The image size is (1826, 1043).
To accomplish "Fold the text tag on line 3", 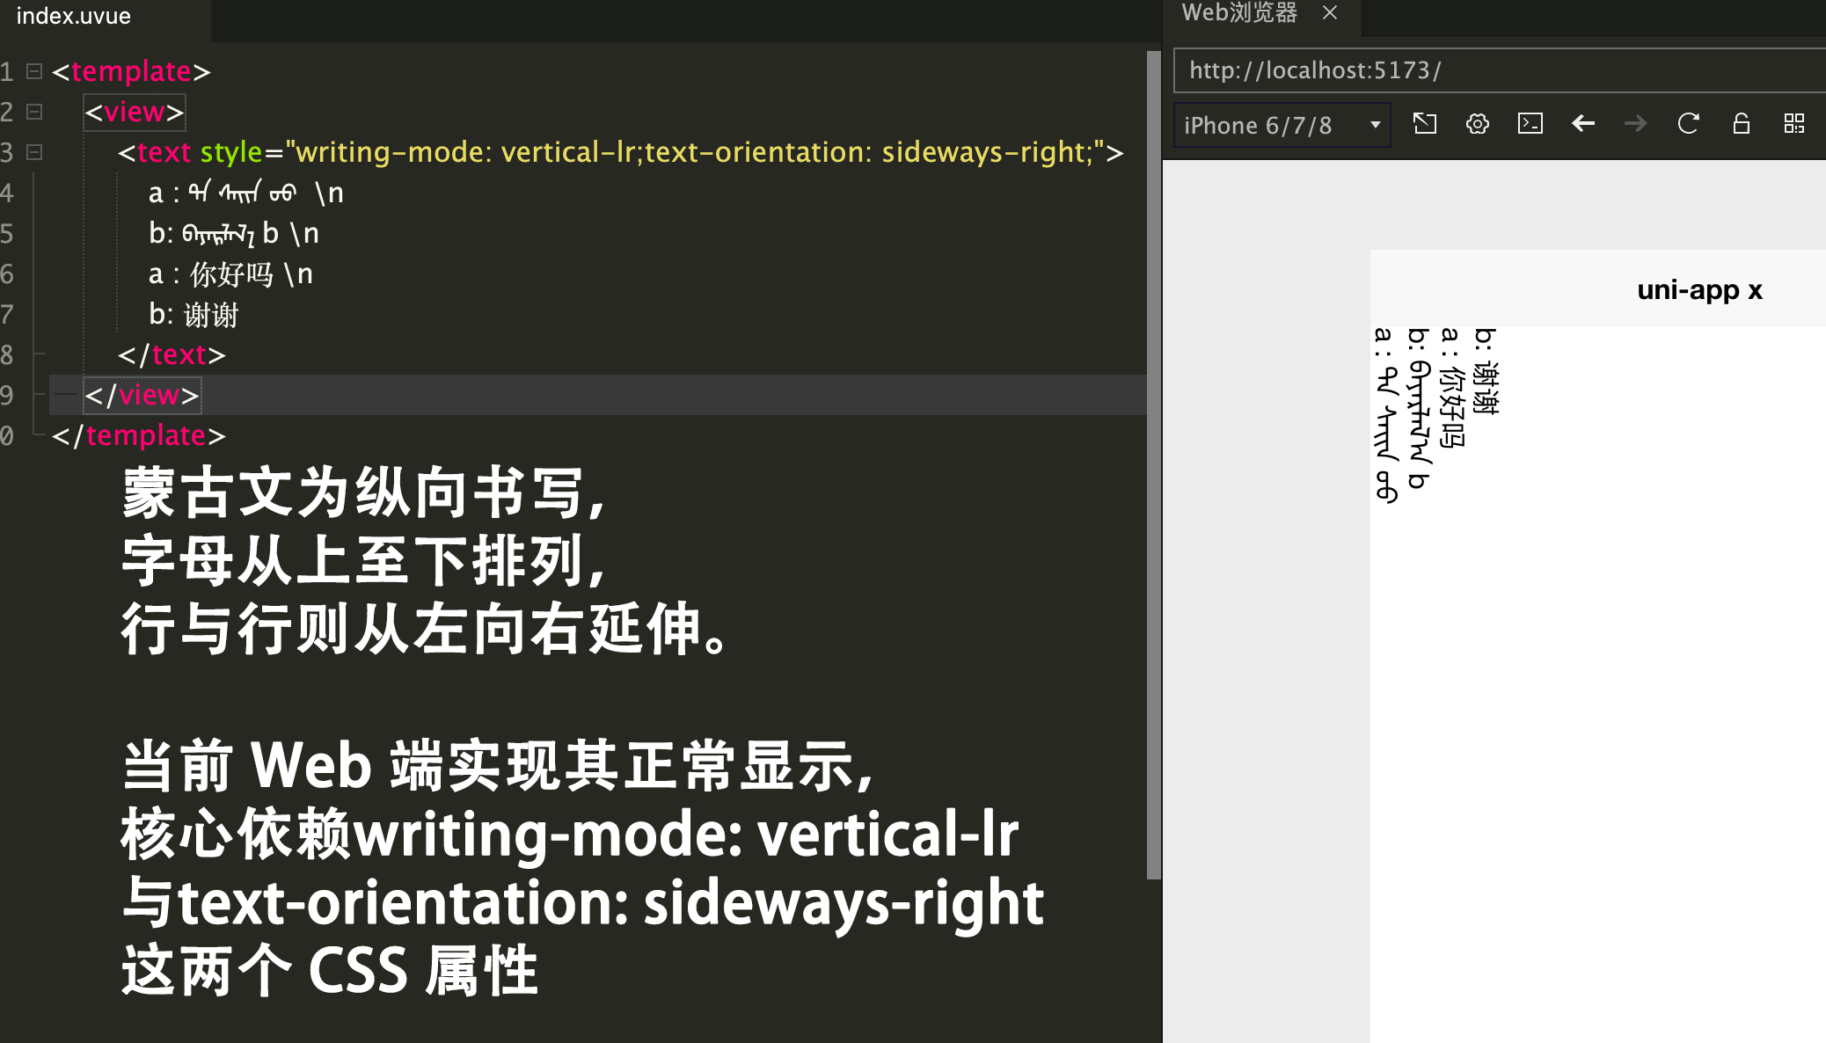I will (34, 152).
